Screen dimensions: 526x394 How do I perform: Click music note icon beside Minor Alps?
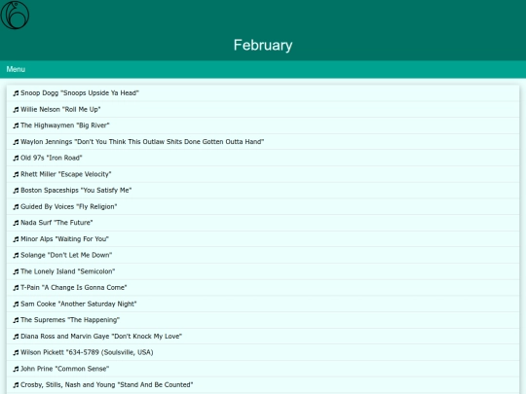point(16,239)
